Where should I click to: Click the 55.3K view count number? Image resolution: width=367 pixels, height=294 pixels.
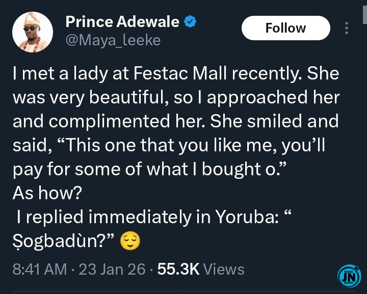click(x=178, y=269)
